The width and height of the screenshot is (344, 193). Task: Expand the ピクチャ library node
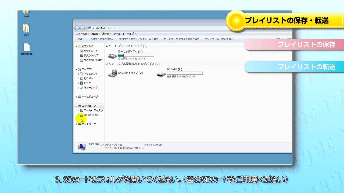click(79, 78)
